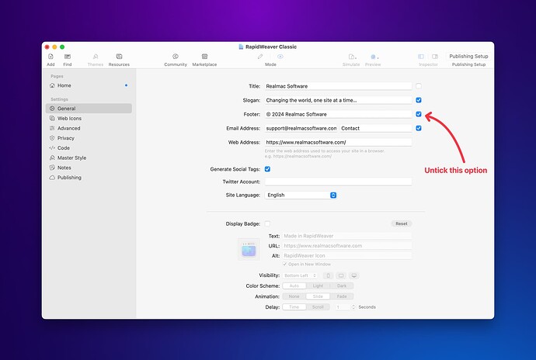Untick the Email Address checkbox

[419, 128]
